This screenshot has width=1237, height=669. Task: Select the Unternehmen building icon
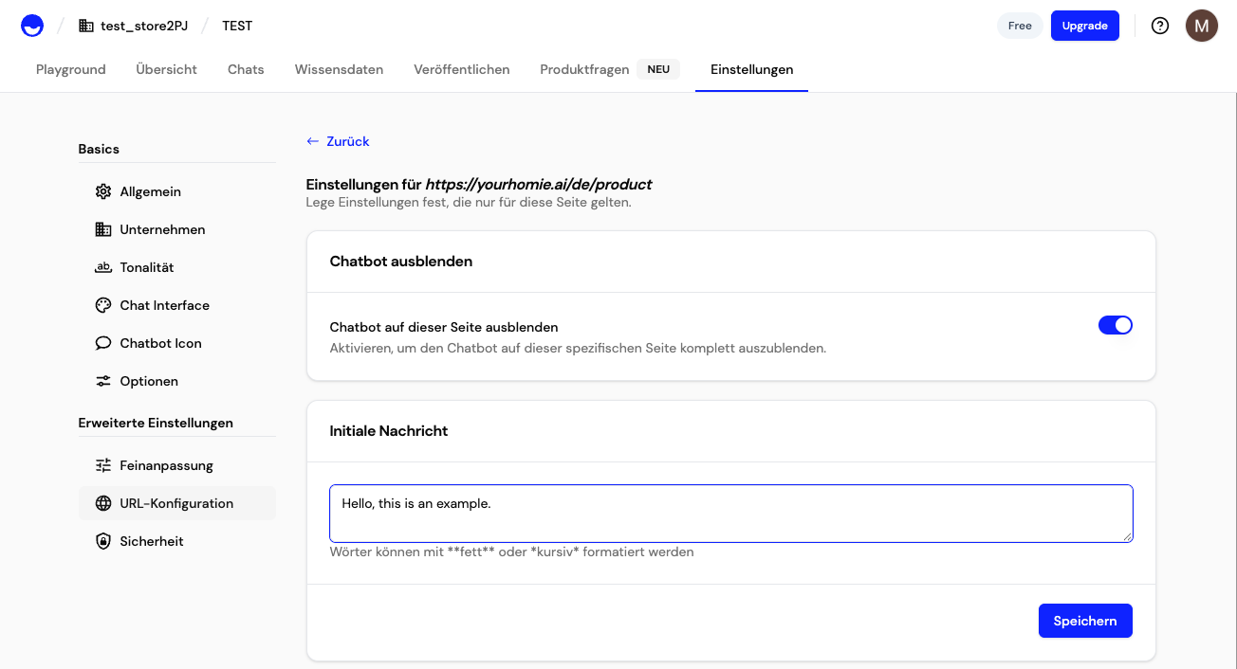coord(103,228)
